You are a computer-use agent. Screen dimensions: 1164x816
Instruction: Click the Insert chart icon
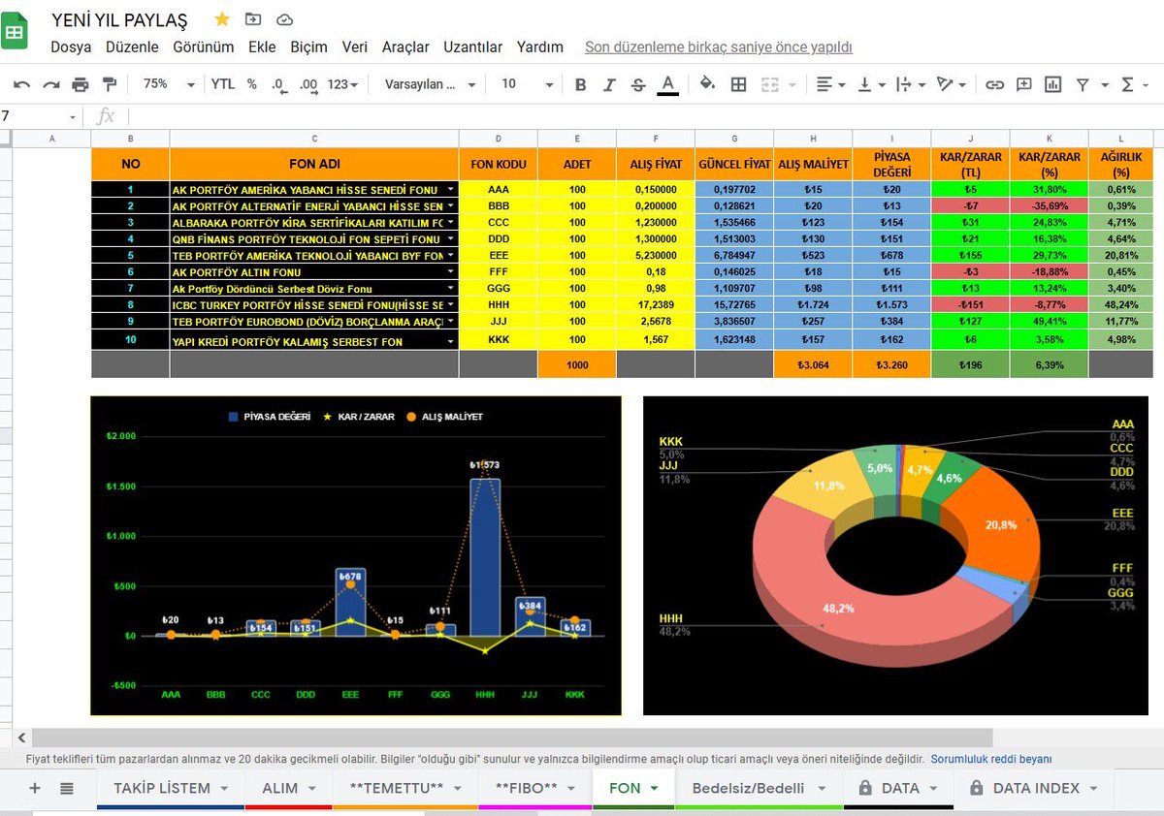(1052, 84)
